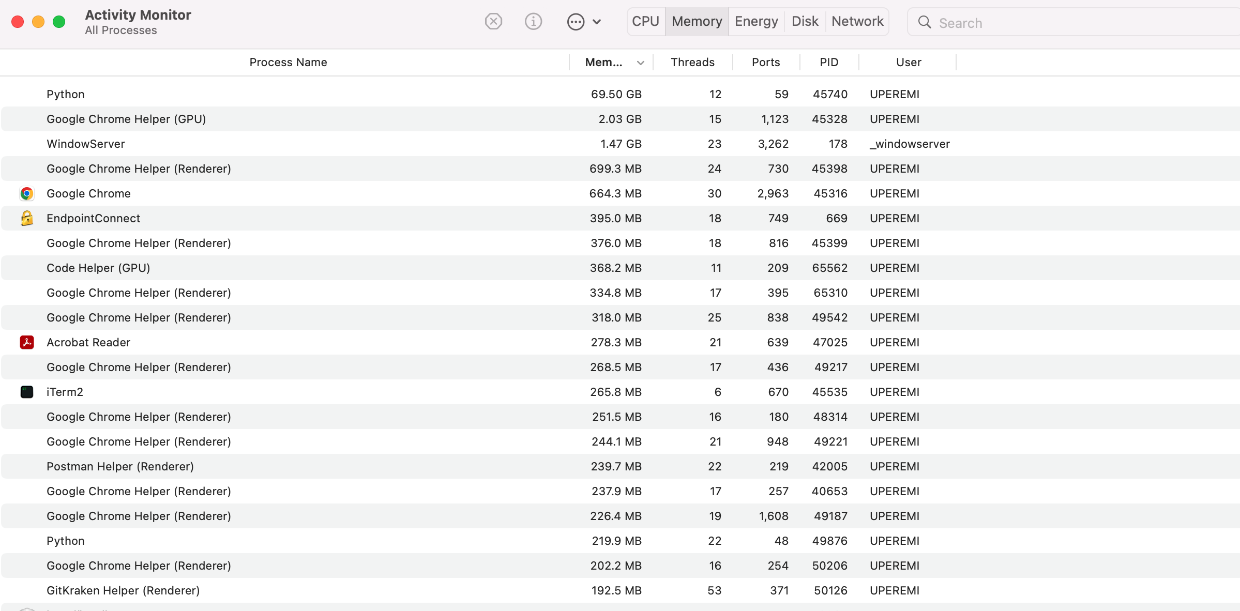Switch to the Disk tab
Image resolution: width=1240 pixels, height=611 pixels.
pyautogui.click(x=805, y=22)
